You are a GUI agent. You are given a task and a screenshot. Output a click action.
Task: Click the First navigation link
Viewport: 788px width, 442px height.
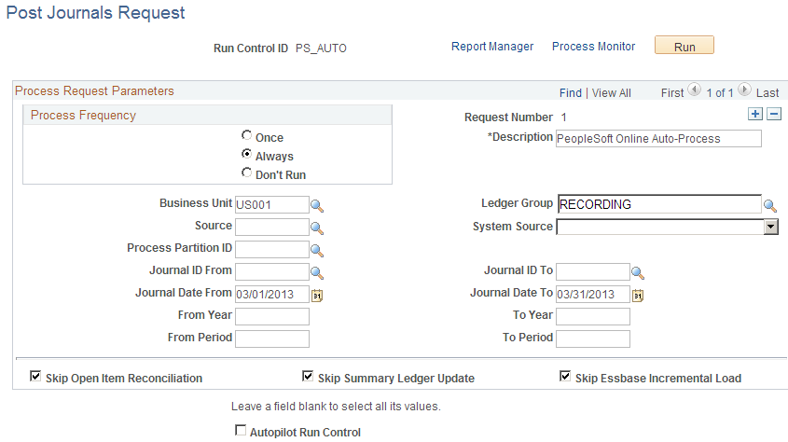[x=672, y=93]
